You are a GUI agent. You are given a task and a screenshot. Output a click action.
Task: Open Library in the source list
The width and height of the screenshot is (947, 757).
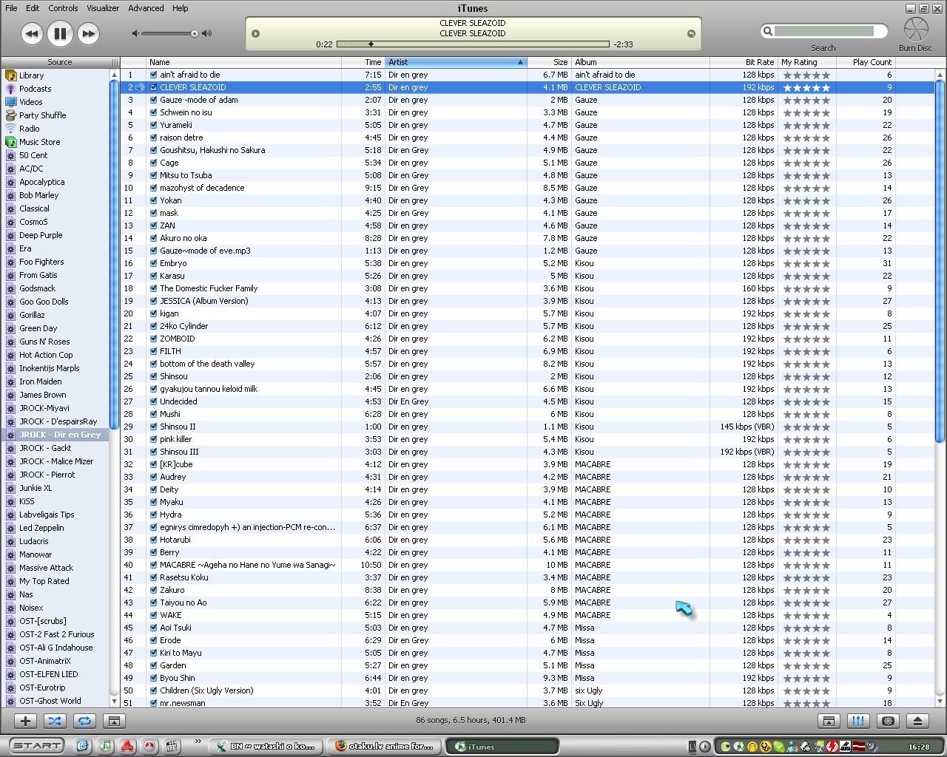point(32,75)
